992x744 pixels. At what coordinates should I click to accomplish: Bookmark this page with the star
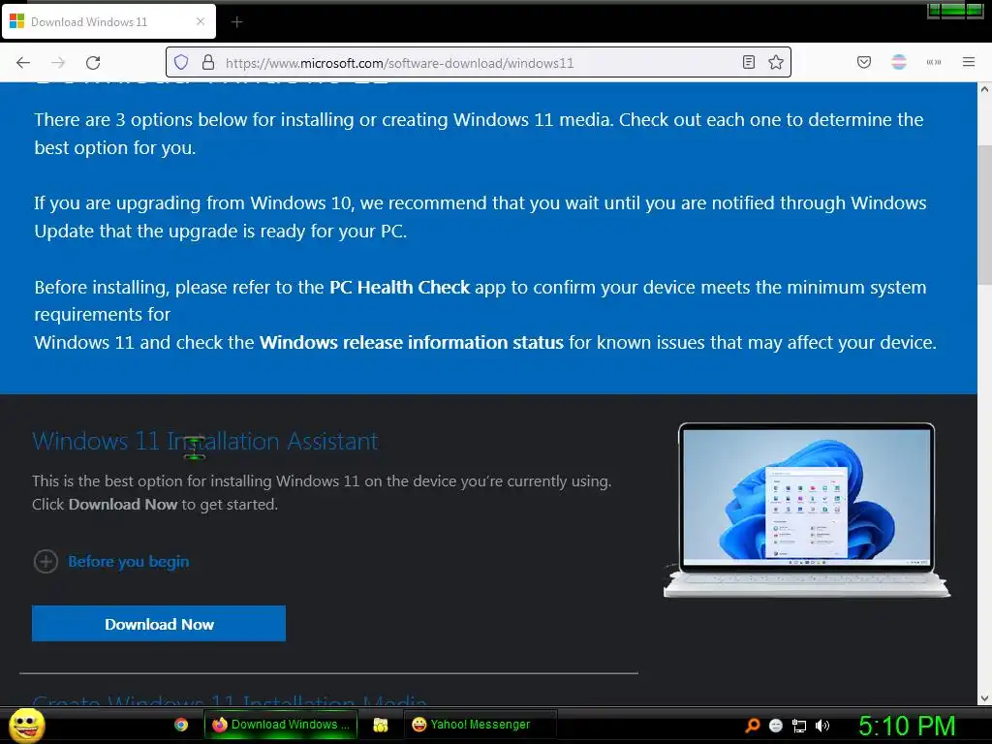click(776, 62)
